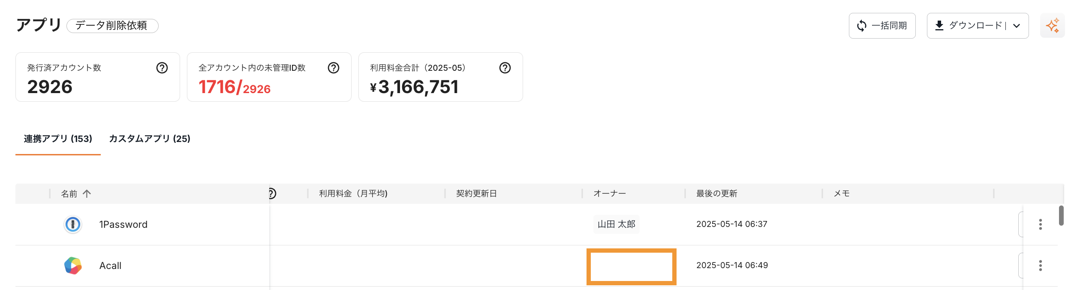The height and width of the screenshot is (290, 1077).
Task: Open the kebab menu on the 1Password row
Action: pos(1041,224)
